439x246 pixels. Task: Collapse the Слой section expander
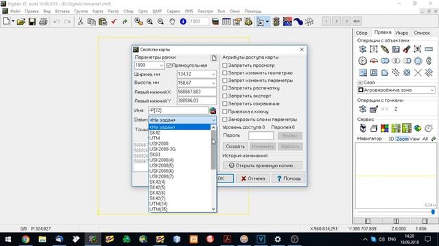point(360,83)
